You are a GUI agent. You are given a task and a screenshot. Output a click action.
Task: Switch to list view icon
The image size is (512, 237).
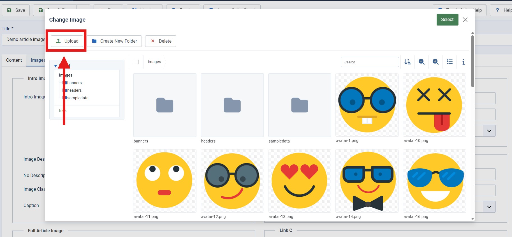(x=450, y=62)
